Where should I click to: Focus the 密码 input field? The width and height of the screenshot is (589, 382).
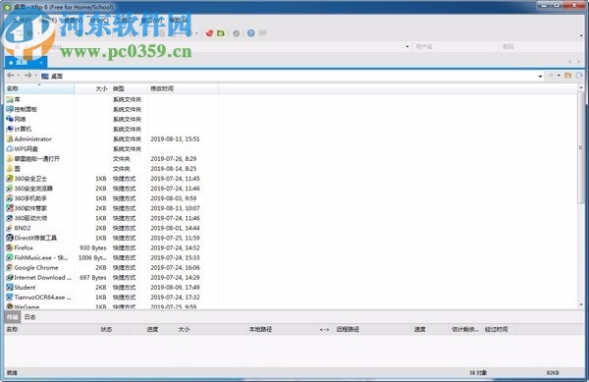(541, 46)
